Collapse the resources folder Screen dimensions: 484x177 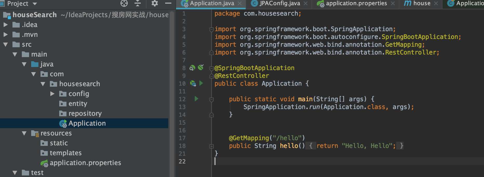(24, 133)
